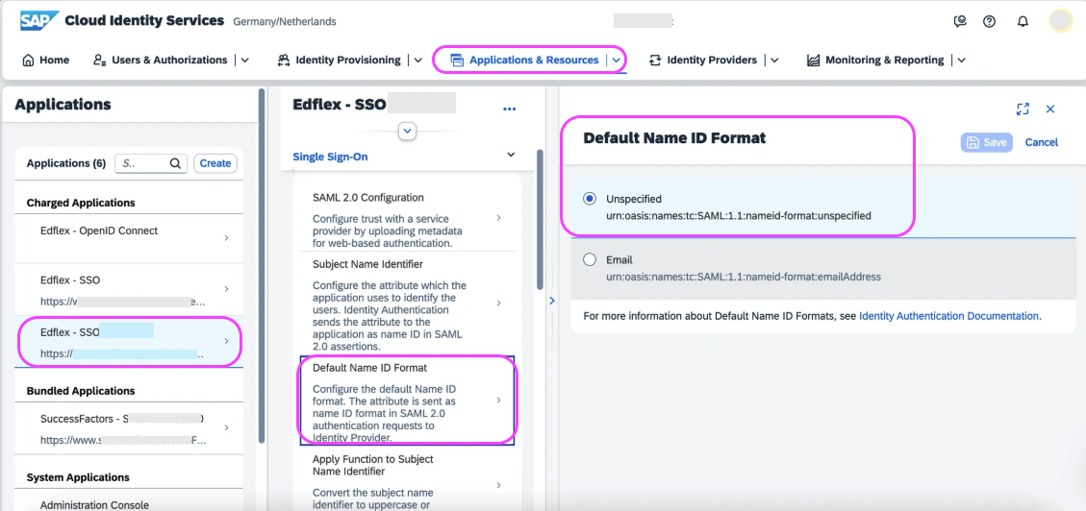Open Identity Providers menu
Screen dimensions: 1086x511
click(703, 61)
